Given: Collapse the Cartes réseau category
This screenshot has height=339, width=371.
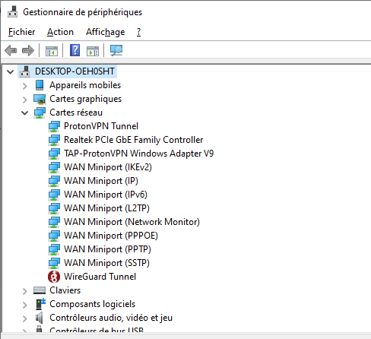Looking at the screenshot, I should [24, 113].
